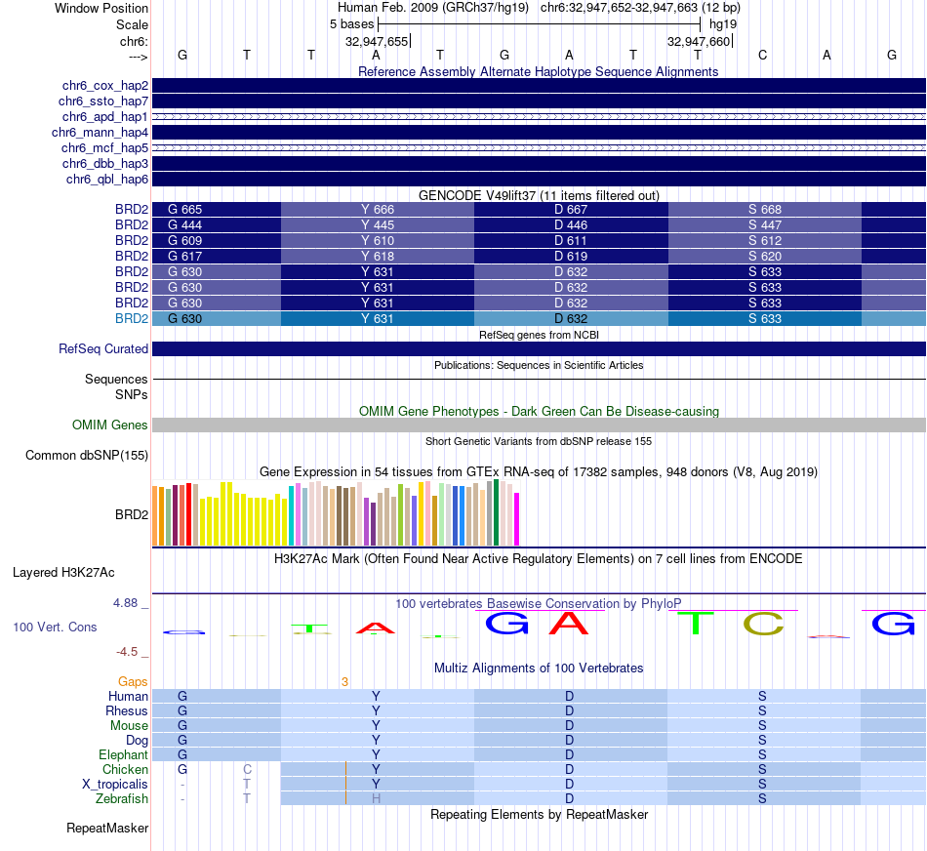Click the large olive C in PhyloP track
The image size is (927, 851).
coord(763,624)
